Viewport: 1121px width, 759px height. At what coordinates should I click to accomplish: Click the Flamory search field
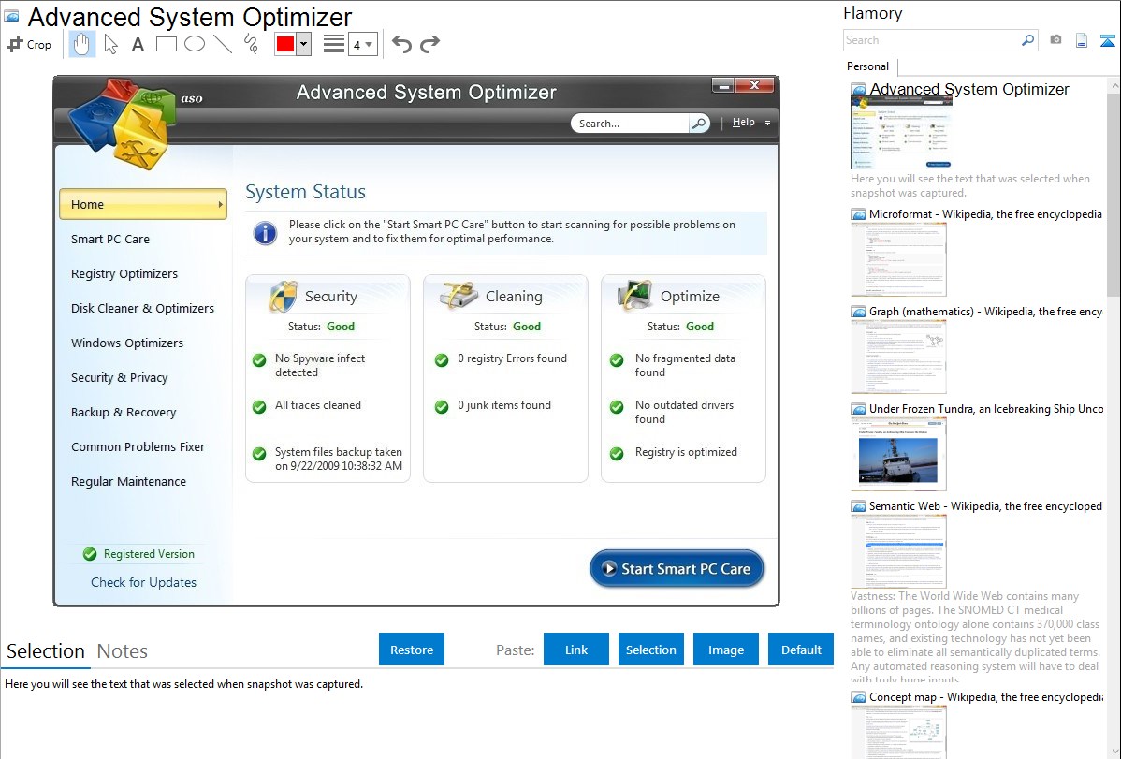(x=932, y=40)
